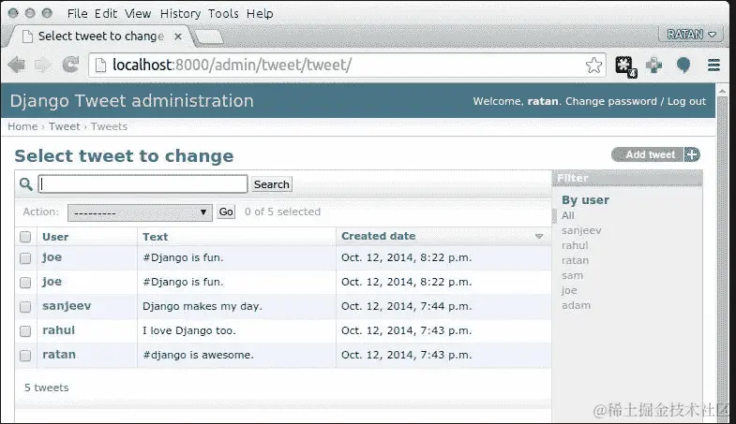
Task: Go to Tweet breadcrumb
Action: click(x=65, y=126)
